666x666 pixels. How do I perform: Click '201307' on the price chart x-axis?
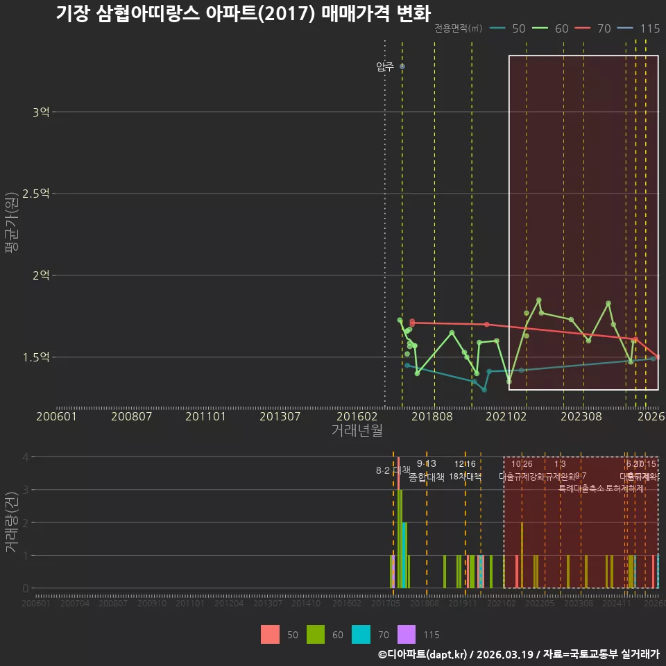tap(280, 416)
